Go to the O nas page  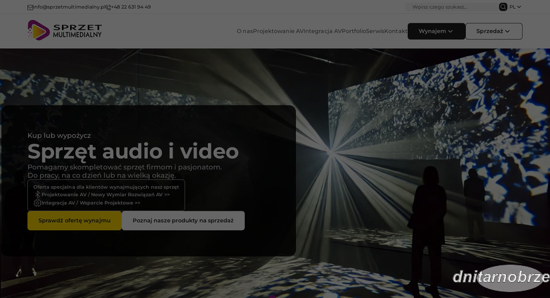(245, 31)
